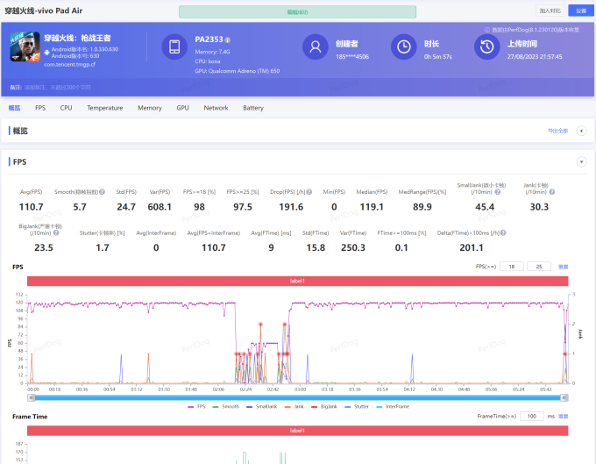The height and width of the screenshot is (464, 596).
Task: Click info icon next to PA2353
Action: click(228, 40)
